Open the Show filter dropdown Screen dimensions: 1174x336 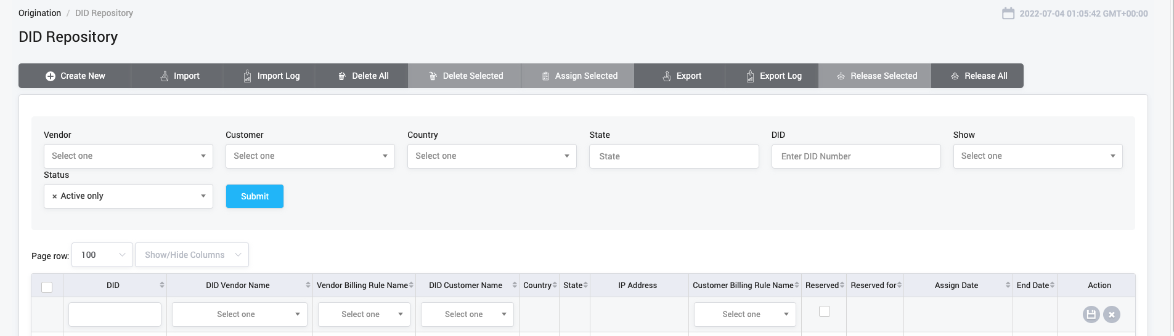[x=1038, y=156]
